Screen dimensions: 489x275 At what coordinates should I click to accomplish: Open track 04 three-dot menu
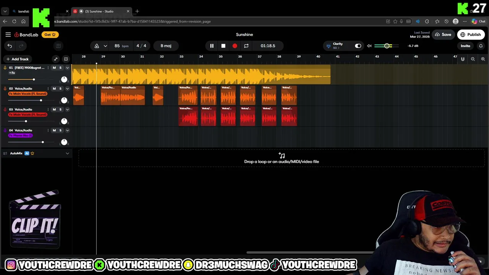tap(48, 131)
